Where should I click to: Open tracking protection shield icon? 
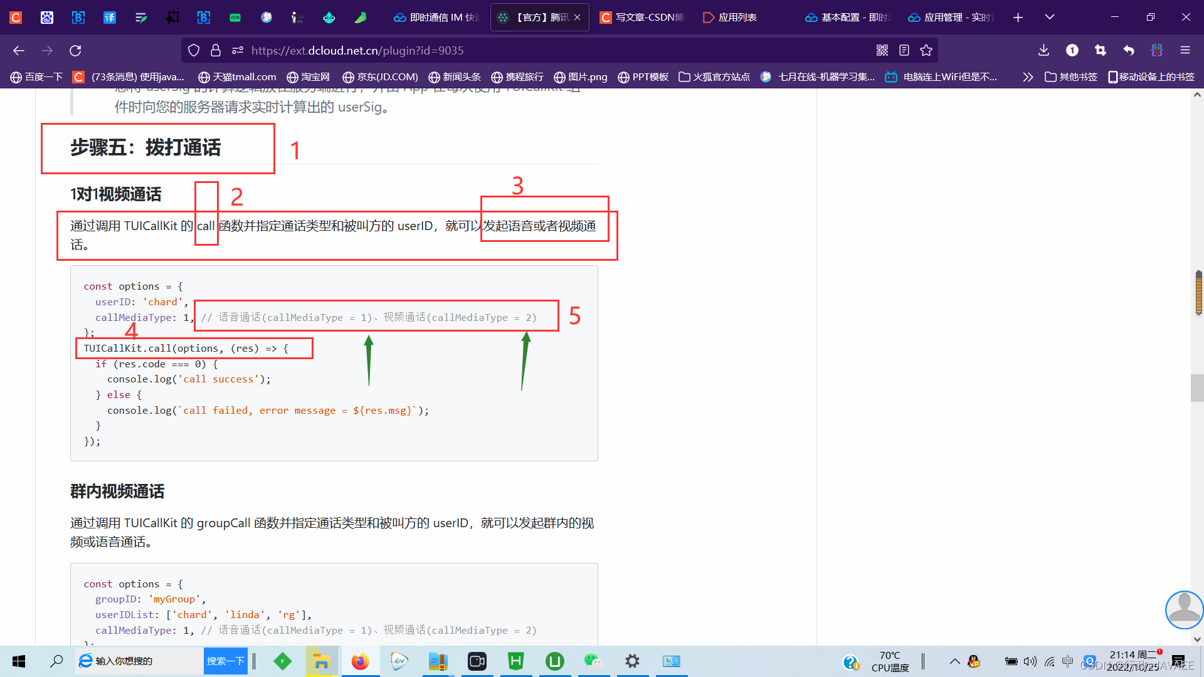[x=194, y=50]
